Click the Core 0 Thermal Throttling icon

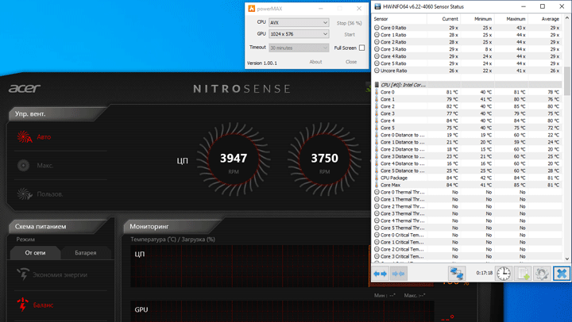(x=377, y=192)
